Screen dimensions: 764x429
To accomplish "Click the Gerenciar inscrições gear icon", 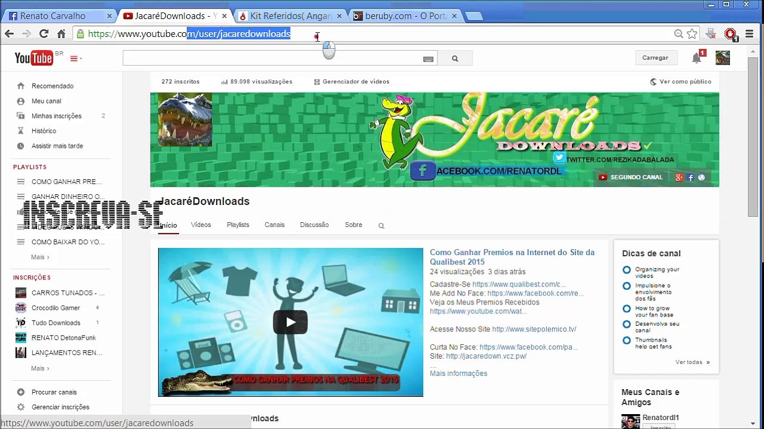I will [x=21, y=407].
